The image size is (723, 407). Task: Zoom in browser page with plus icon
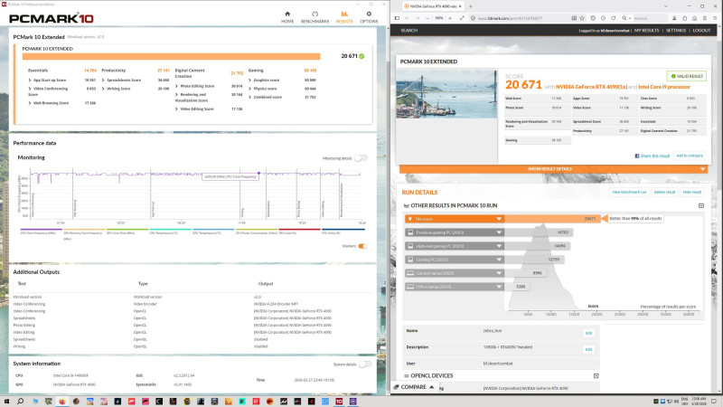(450, 18)
